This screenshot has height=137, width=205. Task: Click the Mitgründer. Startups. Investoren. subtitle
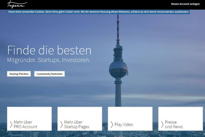[x=49, y=60]
